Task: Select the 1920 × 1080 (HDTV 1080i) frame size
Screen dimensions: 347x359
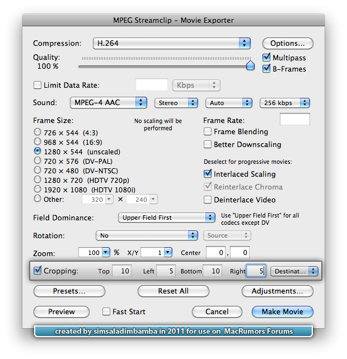Action: (37, 189)
